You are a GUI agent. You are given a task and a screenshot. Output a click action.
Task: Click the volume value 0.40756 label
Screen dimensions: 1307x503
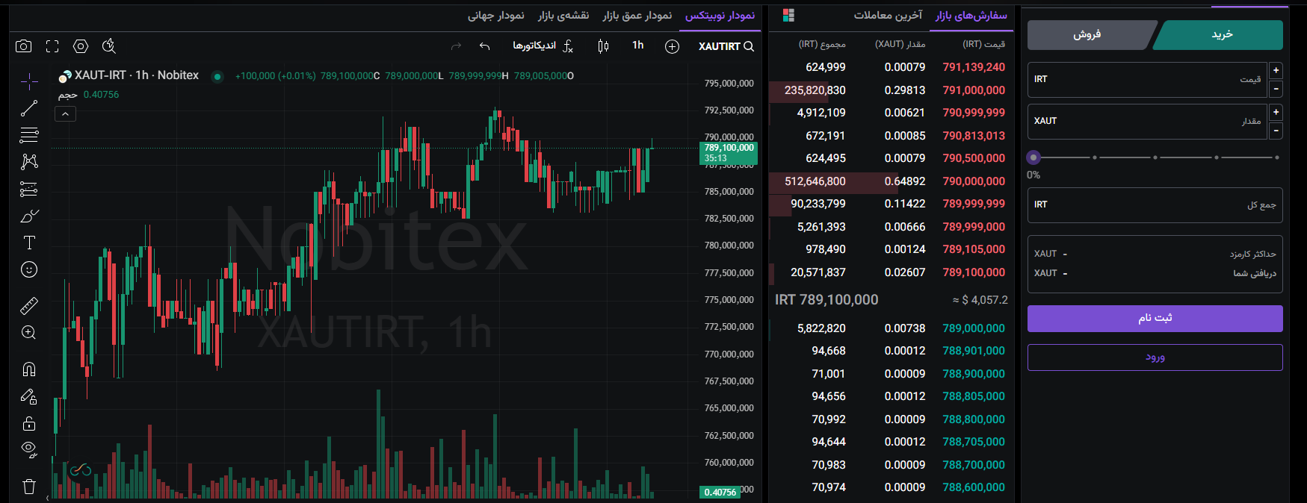101,95
